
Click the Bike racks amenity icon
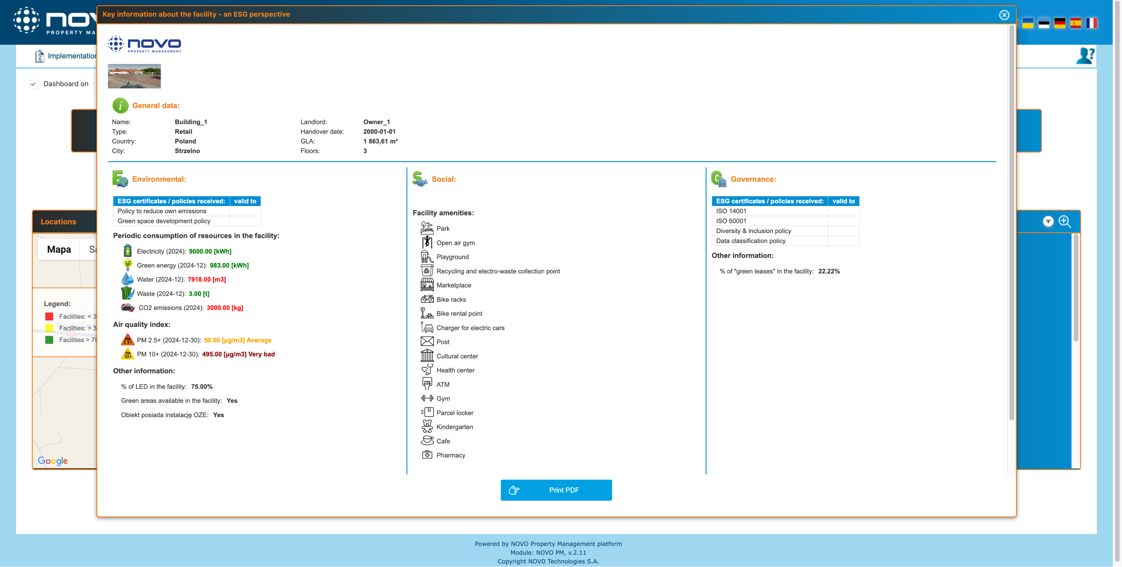pos(427,299)
